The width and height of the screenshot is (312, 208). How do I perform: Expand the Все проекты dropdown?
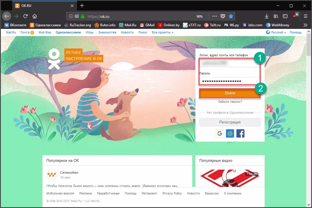pos(162,32)
